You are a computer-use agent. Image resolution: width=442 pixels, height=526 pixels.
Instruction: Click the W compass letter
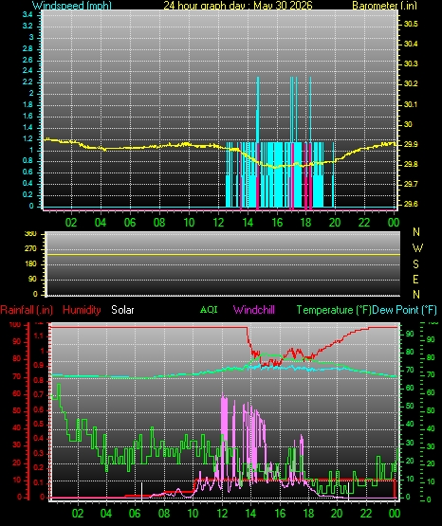coord(417,248)
